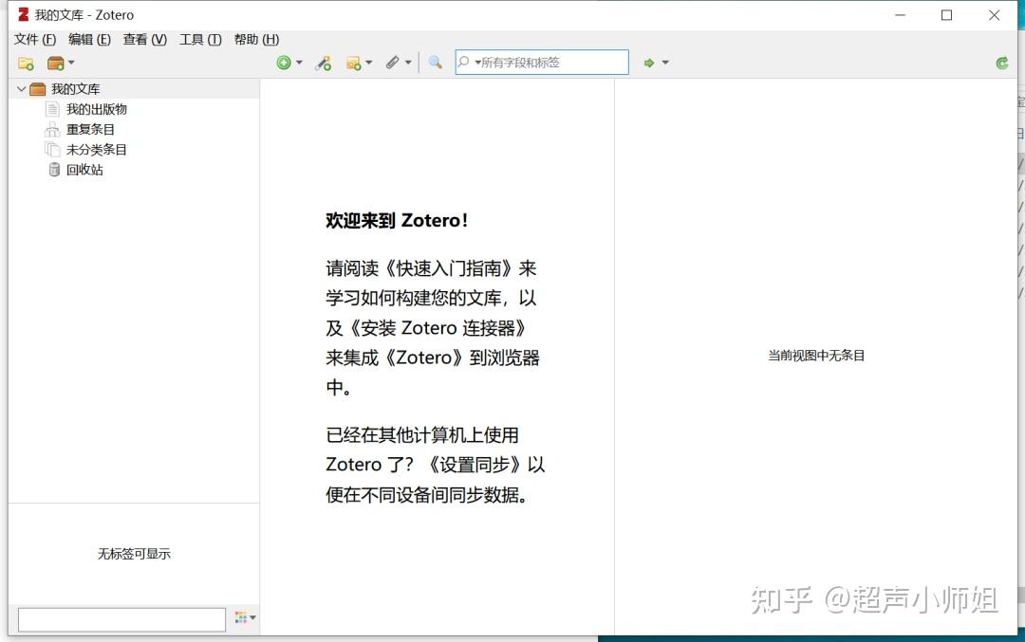The height and width of the screenshot is (642, 1025).
Task: Click the tag filter input field
Action: click(x=121, y=617)
